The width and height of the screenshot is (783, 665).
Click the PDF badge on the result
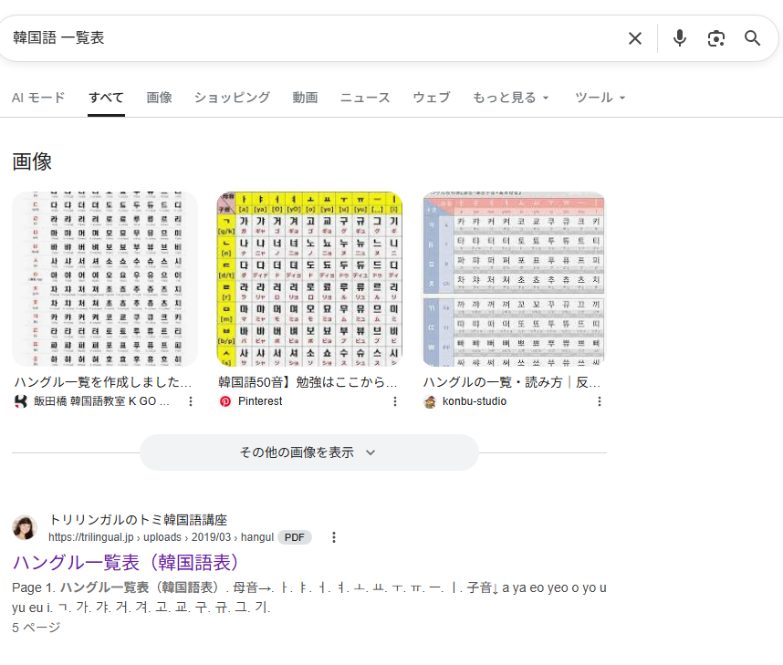(x=295, y=537)
